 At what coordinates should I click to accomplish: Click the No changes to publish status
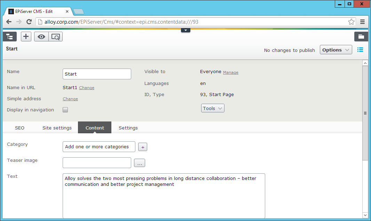click(x=289, y=50)
